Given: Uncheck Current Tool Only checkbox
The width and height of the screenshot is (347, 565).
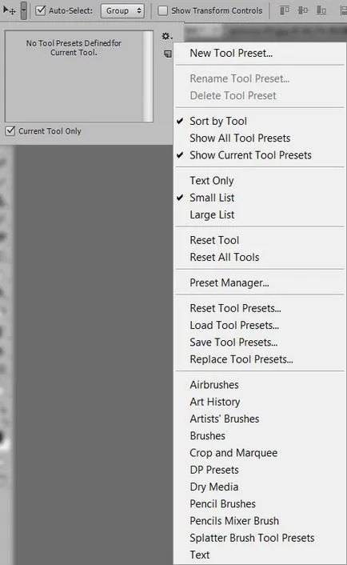Looking at the screenshot, I should pyautogui.click(x=10, y=130).
